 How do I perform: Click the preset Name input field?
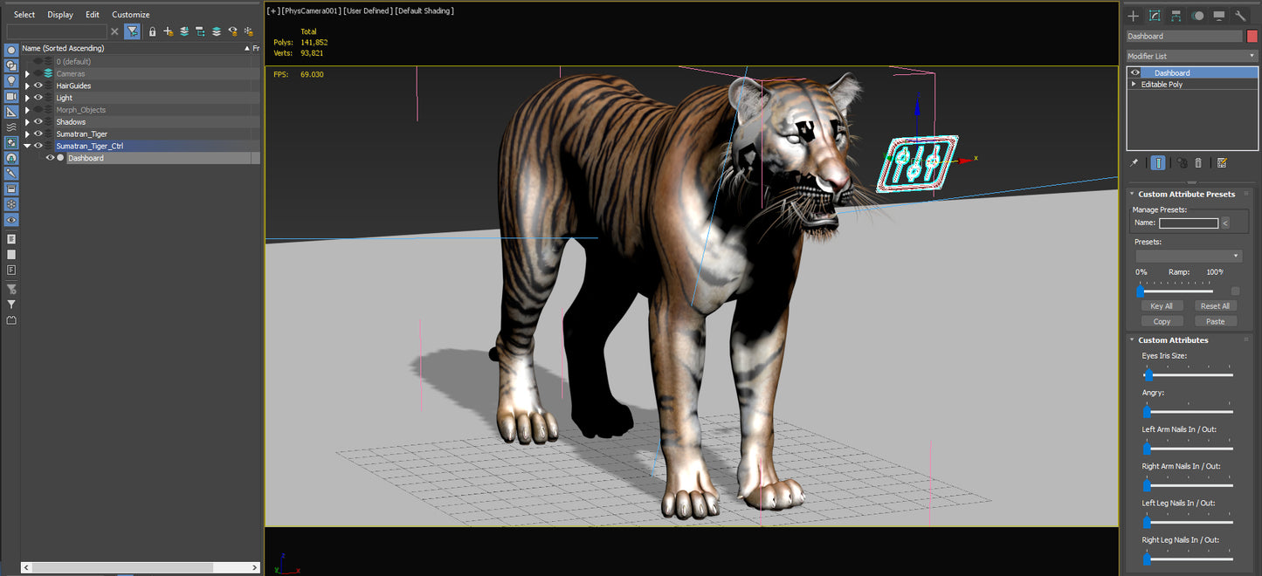pos(1190,223)
